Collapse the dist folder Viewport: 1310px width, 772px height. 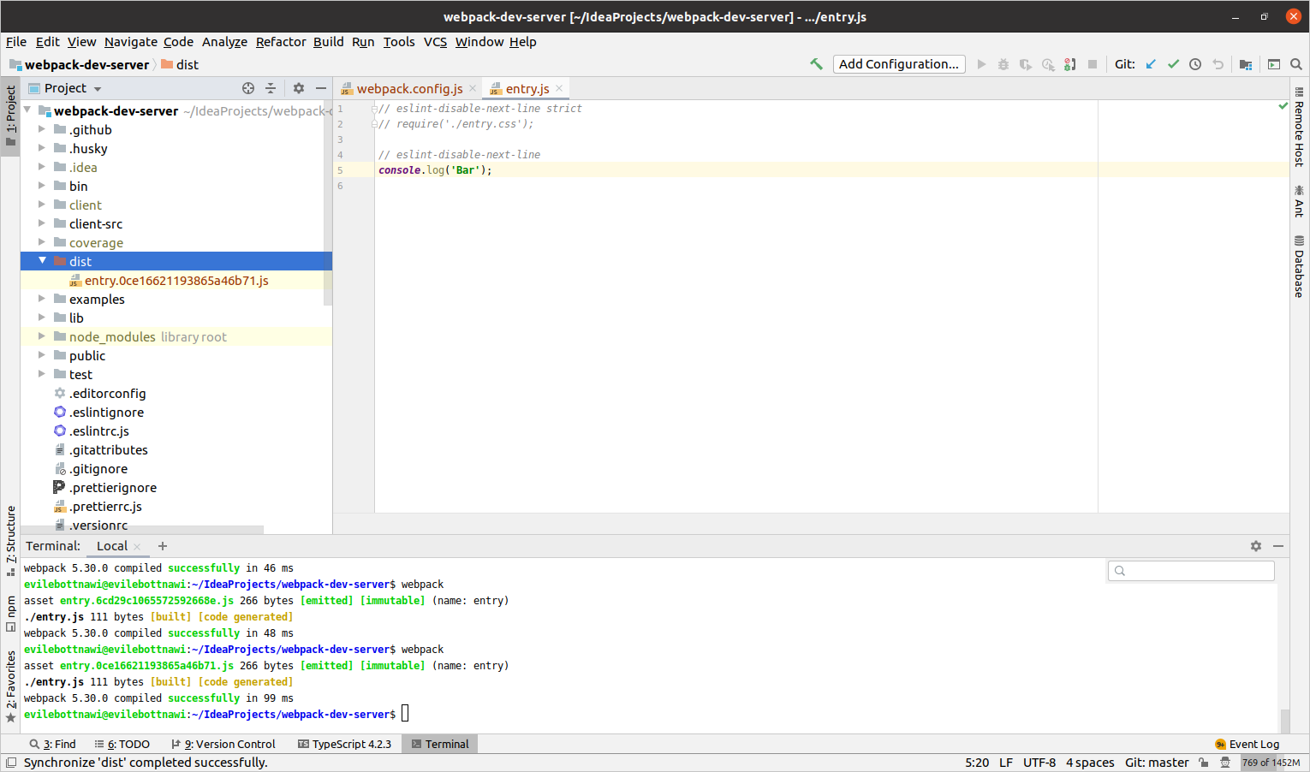[x=42, y=261]
